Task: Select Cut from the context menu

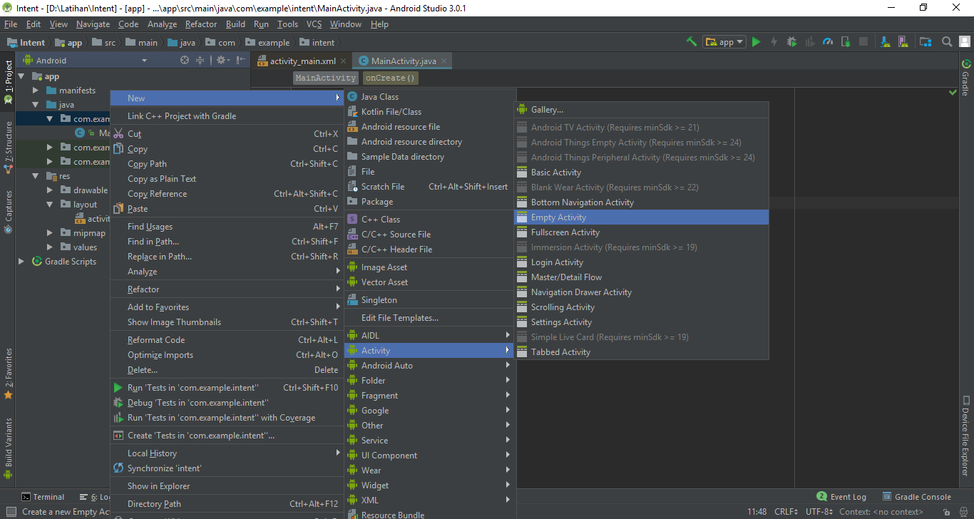Action: point(227,134)
